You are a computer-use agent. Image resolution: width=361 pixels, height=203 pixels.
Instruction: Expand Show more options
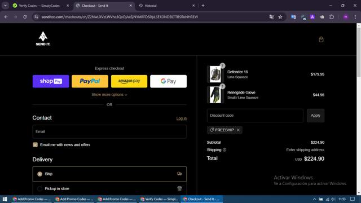pyautogui.click(x=109, y=95)
